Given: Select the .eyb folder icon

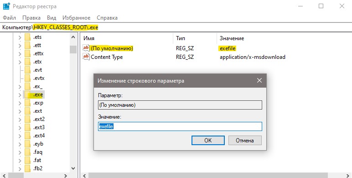Looking at the screenshot, I should (x=27, y=144).
